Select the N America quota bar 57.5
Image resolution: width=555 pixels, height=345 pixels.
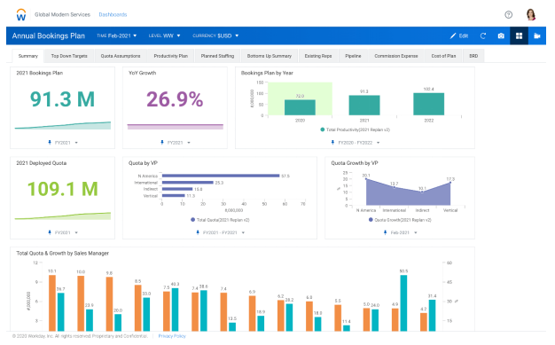pyautogui.click(x=221, y=176)
